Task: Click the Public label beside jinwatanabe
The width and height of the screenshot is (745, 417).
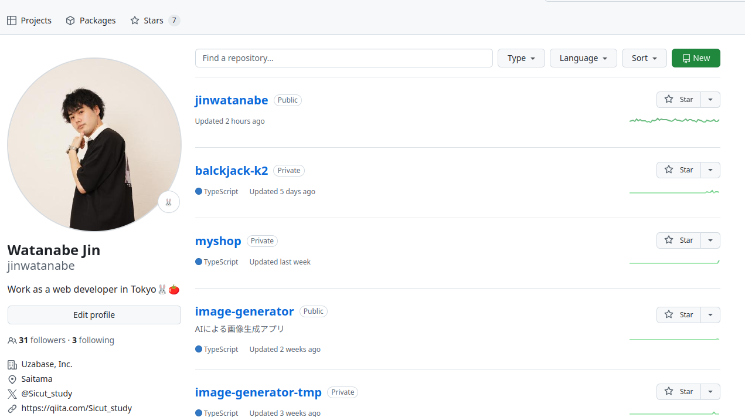Action: [288, 100]
